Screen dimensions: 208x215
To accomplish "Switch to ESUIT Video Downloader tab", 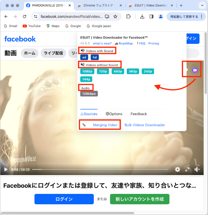I will coord(151,6).
